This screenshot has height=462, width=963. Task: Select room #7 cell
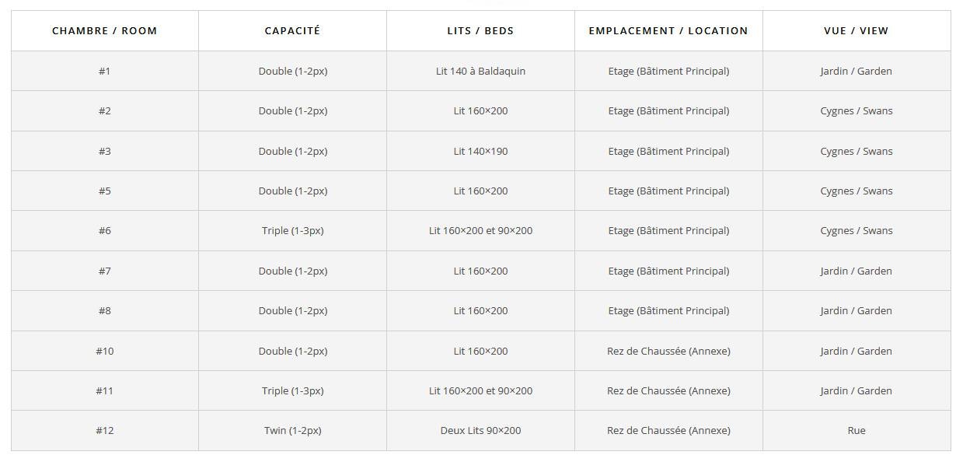(x=105, y=271)
